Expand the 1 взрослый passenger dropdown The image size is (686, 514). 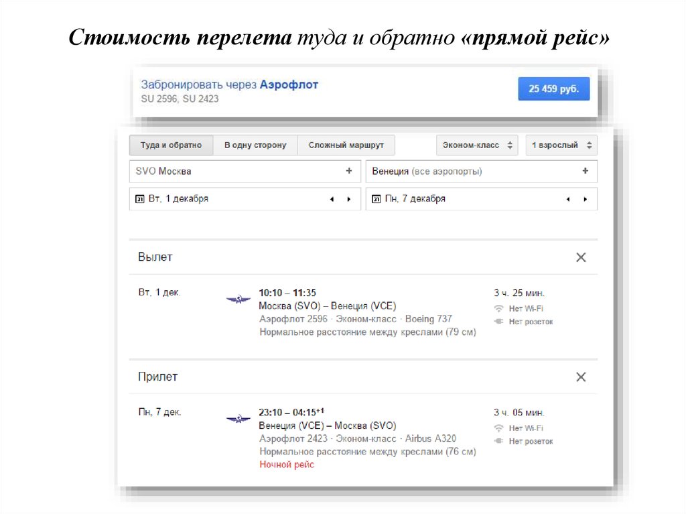point(561,145)
